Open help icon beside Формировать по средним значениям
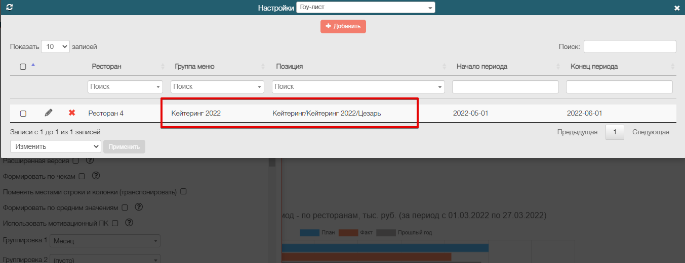 [x=139, y=207]
